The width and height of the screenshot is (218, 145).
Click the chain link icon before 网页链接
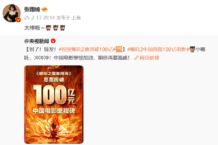(x=136, y=58)
